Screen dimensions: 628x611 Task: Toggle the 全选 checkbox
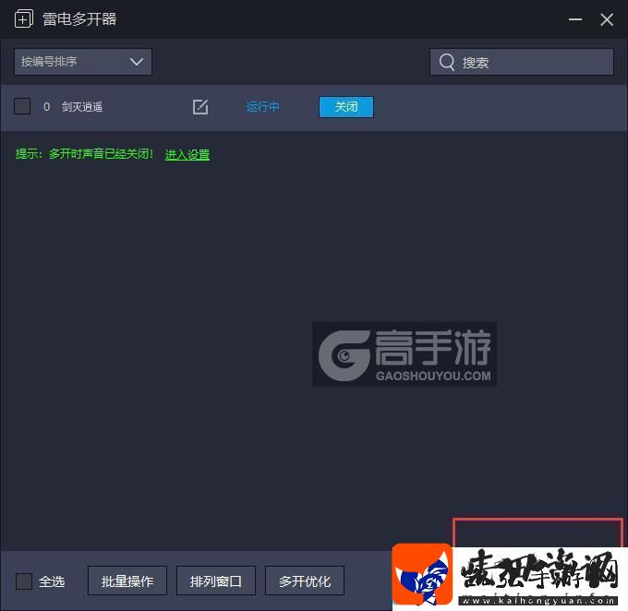coord(24,581)
